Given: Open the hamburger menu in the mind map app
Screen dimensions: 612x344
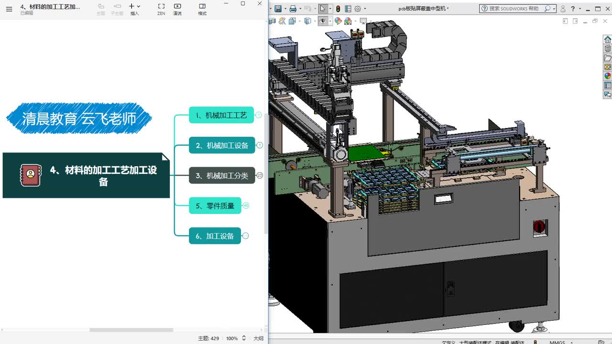Looking at the screenshot, I should (9, 9).
